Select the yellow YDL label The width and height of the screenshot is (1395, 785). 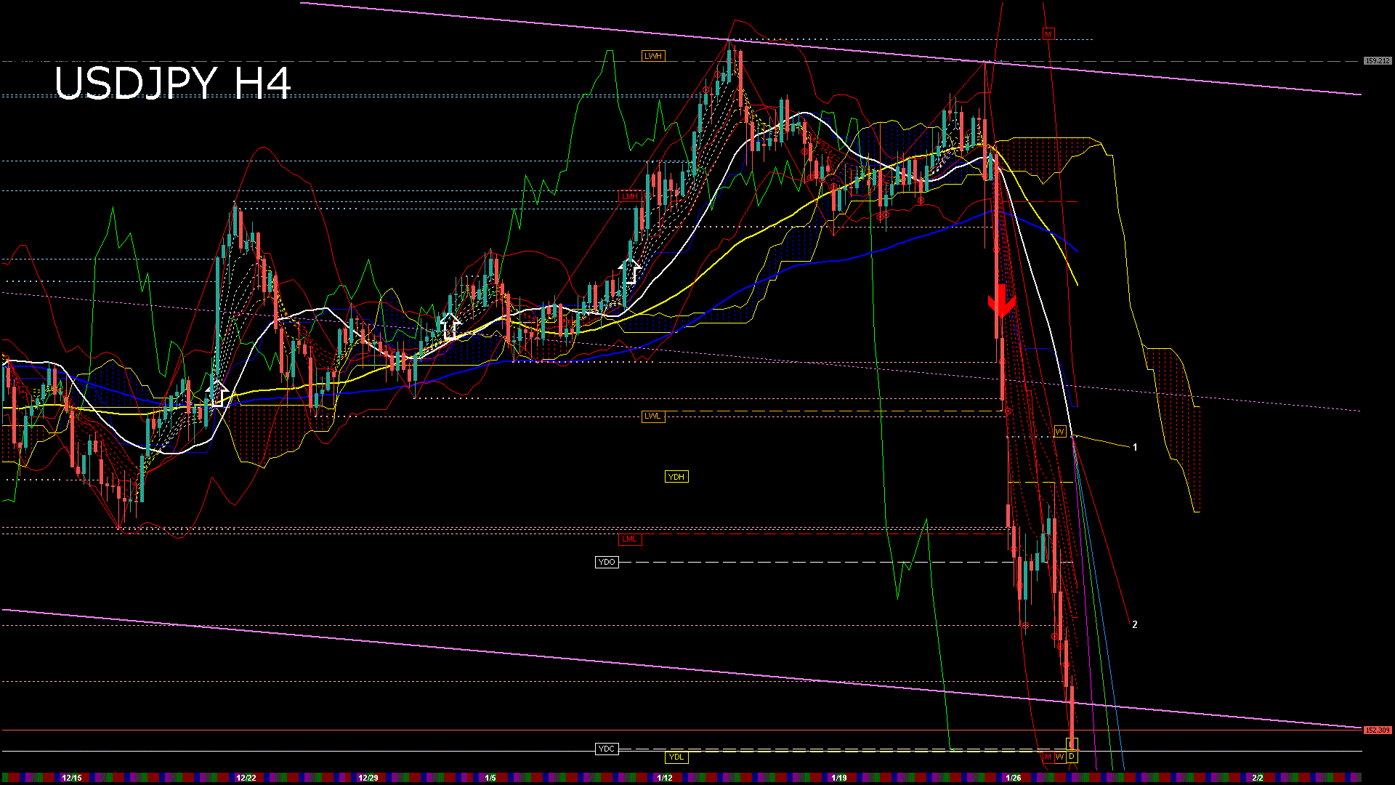676,757
